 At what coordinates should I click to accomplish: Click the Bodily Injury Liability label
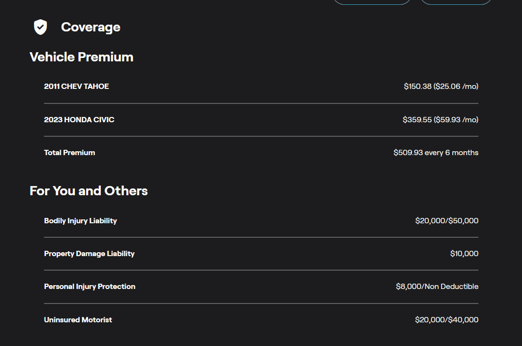point(80,221)
